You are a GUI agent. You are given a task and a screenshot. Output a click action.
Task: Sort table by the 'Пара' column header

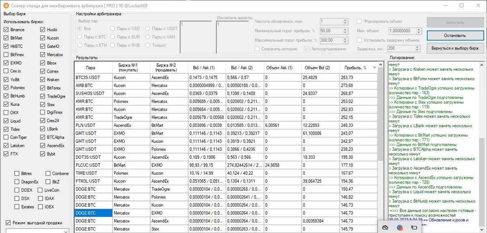[93, 68]
